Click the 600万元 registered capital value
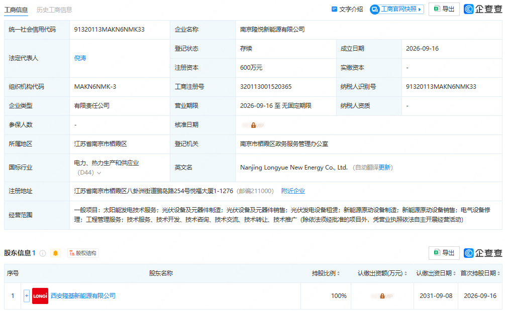This screenshot has width=505, height=311. point(251,68)
